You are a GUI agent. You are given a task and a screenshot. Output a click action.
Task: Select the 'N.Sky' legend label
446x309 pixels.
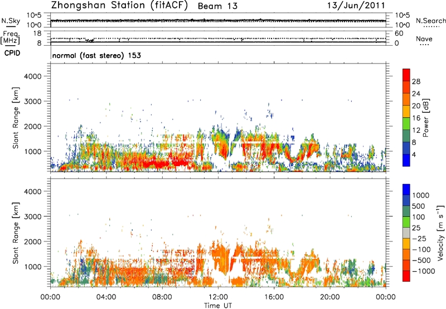[x=11, y=21]
